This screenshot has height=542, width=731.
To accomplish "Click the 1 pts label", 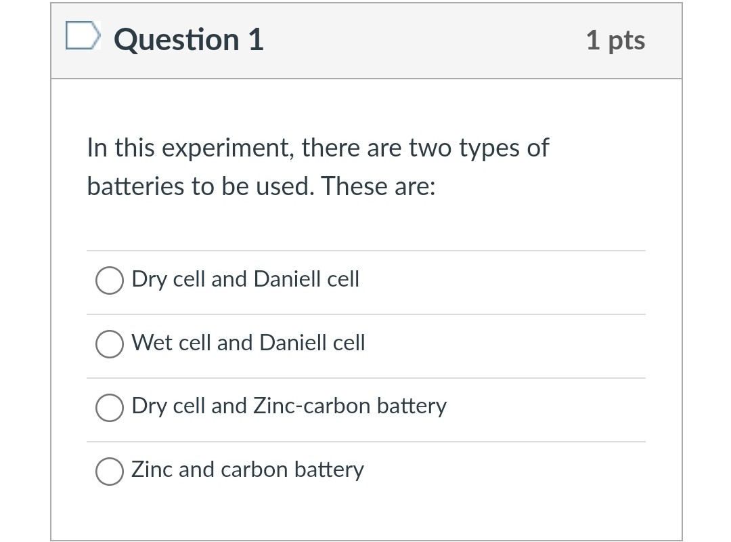I will click(617, 40).
